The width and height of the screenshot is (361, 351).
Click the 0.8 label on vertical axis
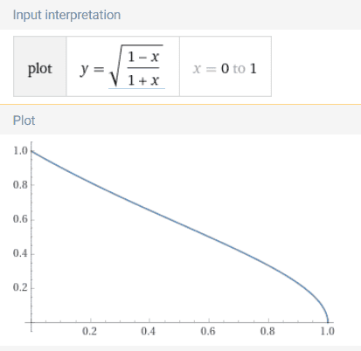20,185
